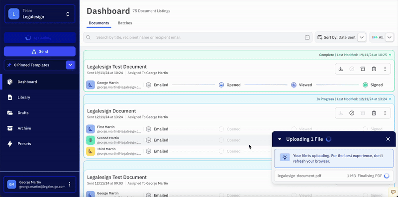Open clipboard icon on Legalesign Test Document
The height and width of the screenshot is (197, 398).
click(374, 69)
